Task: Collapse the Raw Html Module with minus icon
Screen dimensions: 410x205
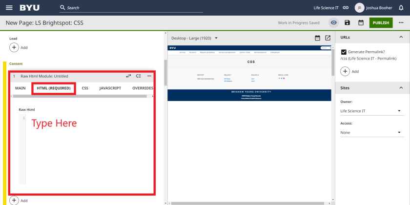Action: 149,76
